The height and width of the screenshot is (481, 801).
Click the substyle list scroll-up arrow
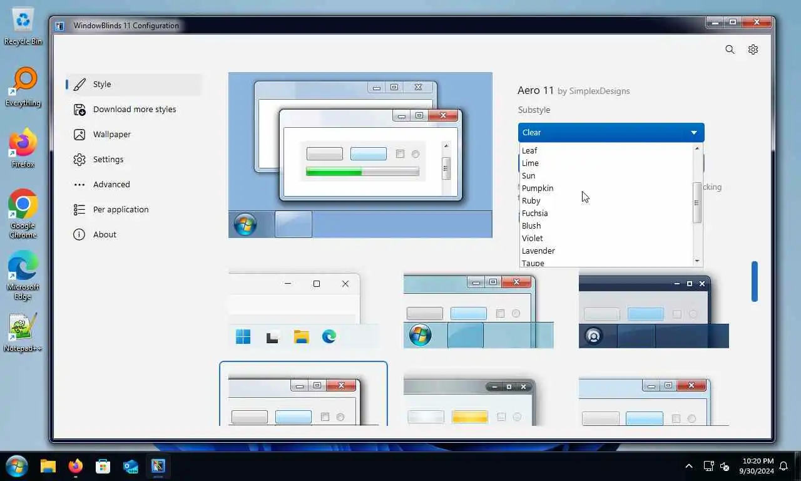pyautogui.click(x=697, y=148)
